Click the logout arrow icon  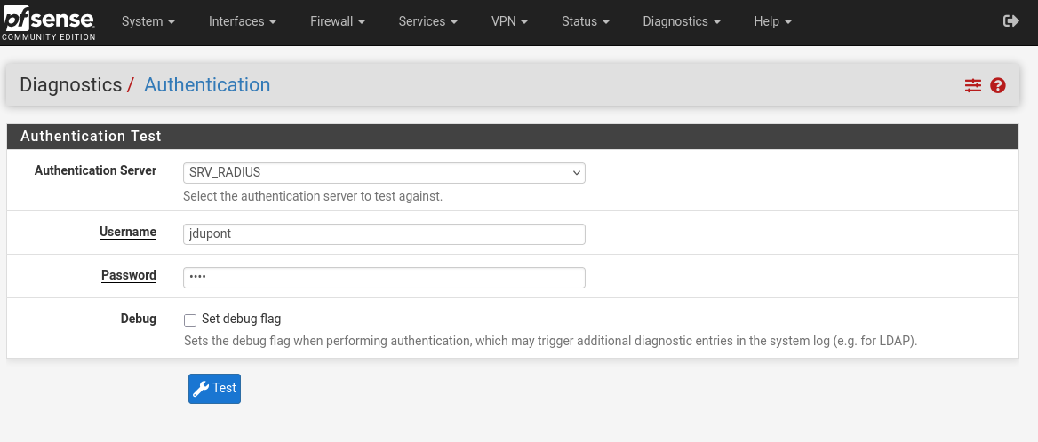1010,21
